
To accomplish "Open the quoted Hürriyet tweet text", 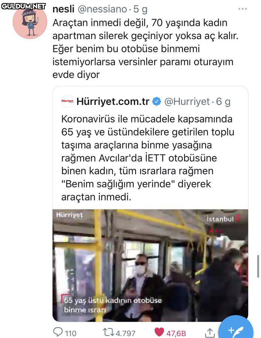I will coord(148,158).
